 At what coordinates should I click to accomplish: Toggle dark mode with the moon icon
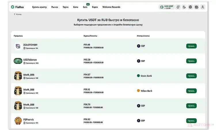[x=184, y=7]
